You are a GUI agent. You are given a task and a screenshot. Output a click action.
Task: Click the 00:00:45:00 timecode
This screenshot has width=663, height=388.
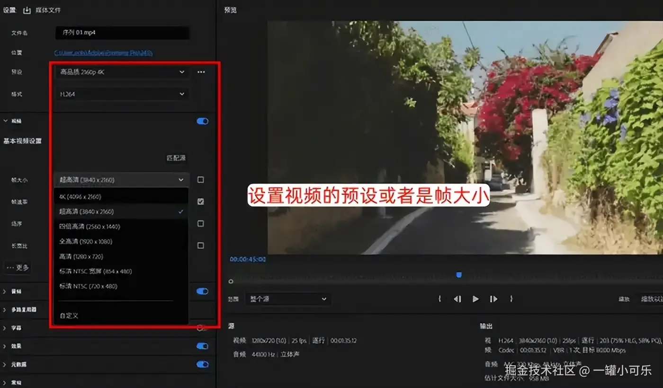pos(248,259)
